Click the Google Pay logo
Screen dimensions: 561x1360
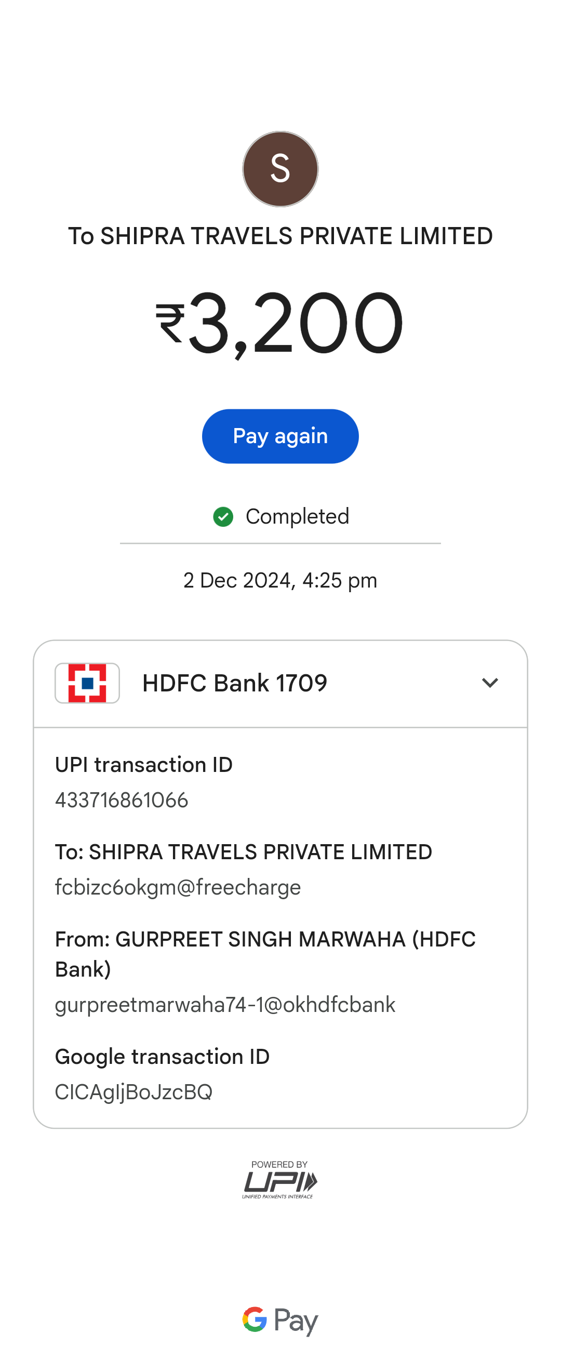click(x=280, y=1320)
